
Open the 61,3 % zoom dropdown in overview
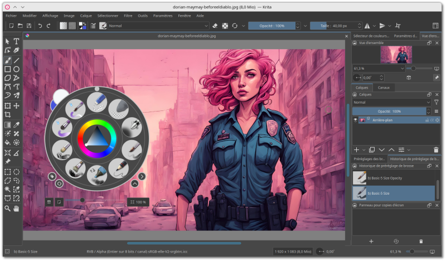379,69
